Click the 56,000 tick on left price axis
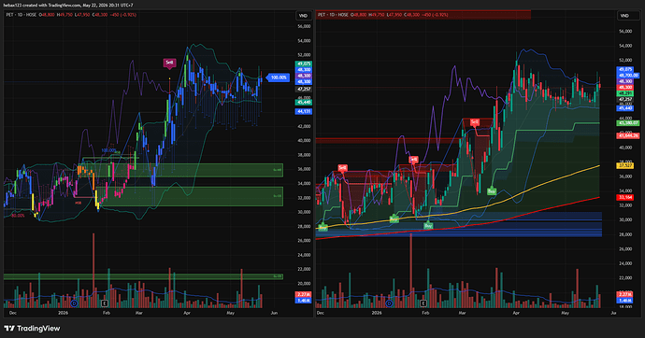645x338 pixels. tap(304, 26)
